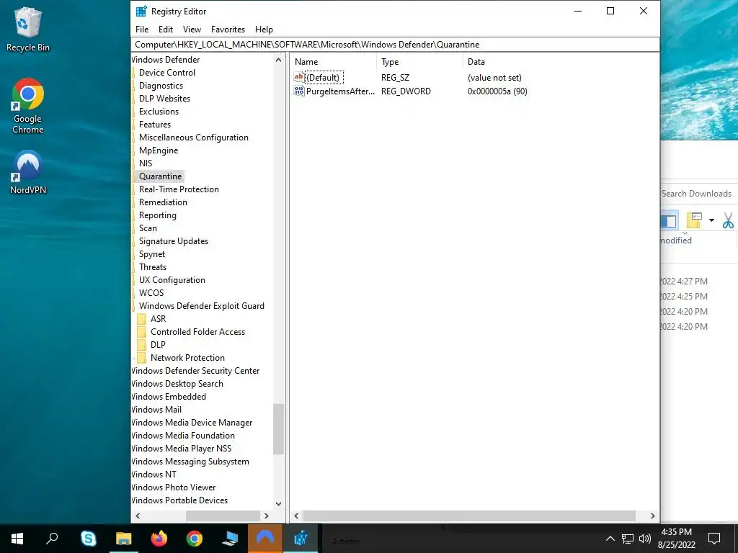Click the tree pane vertical scrollbar thumb
The image size is (738, 553).
tap(278, 429)
